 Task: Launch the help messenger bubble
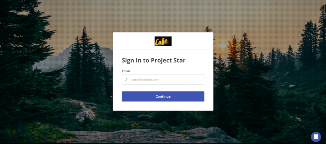point(316,137)
